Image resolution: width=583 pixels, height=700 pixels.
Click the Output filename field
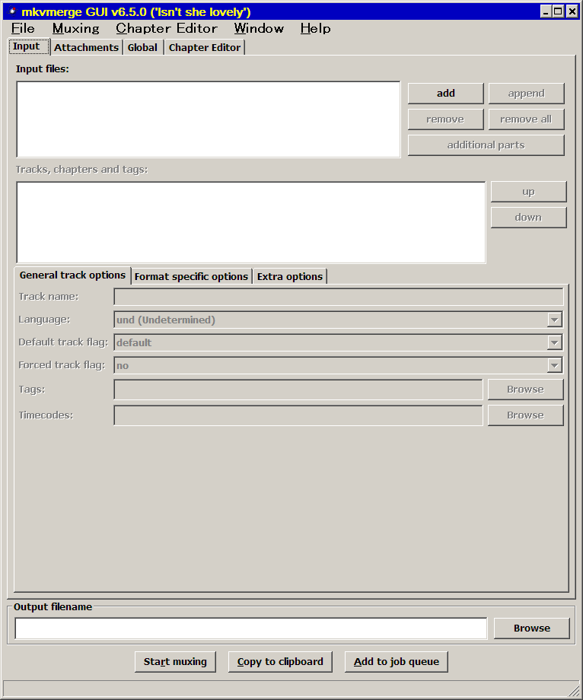[251, 628]
